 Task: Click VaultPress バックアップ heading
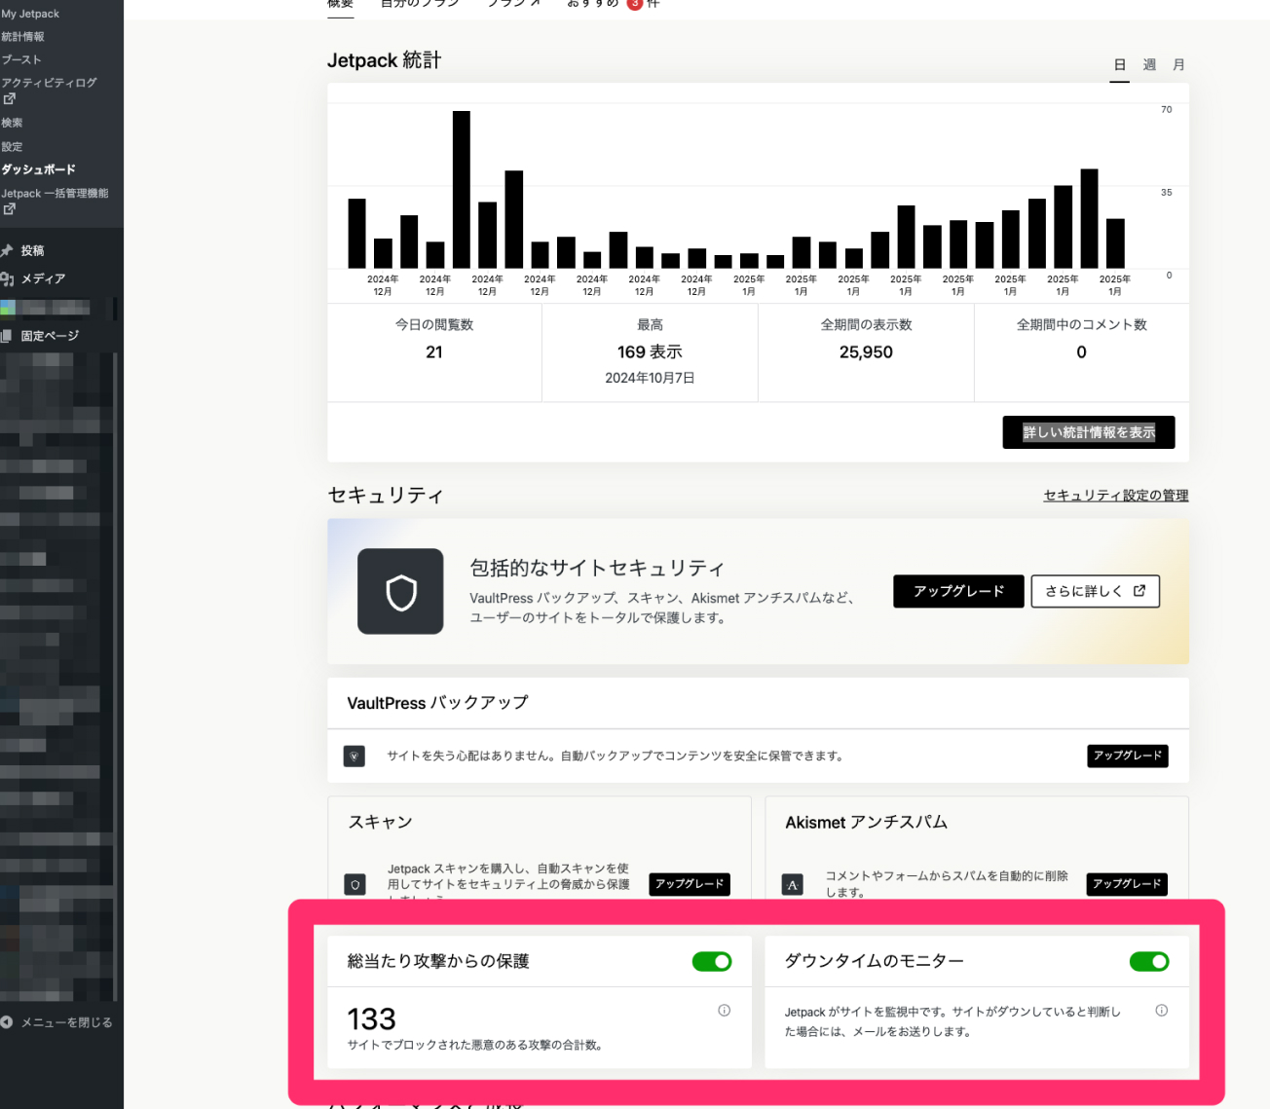437,703
